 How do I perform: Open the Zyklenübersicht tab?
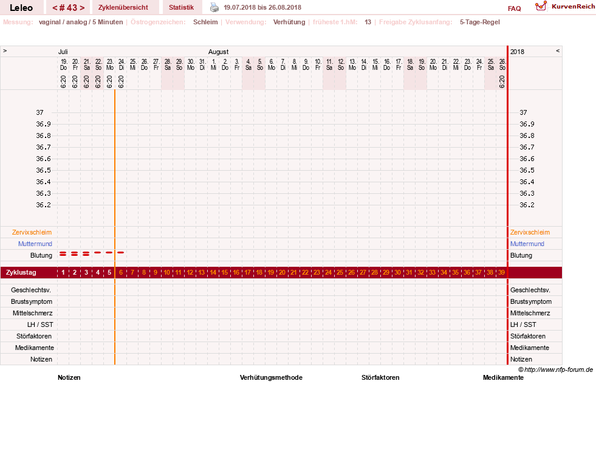point(123,7)
